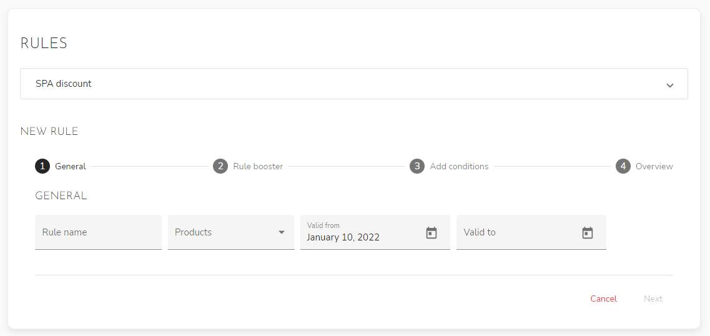Expand the SPA discount panel chevron
The width and height of the screenshot is (710, 336).
coord(670,85)
